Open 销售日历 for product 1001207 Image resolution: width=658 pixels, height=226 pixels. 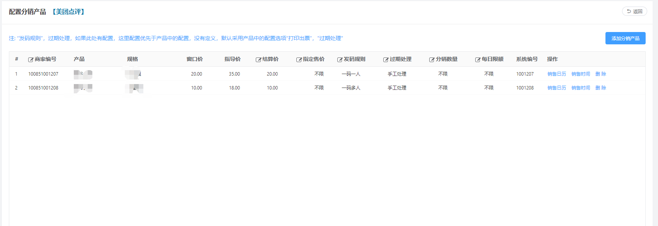pos(556,74)
